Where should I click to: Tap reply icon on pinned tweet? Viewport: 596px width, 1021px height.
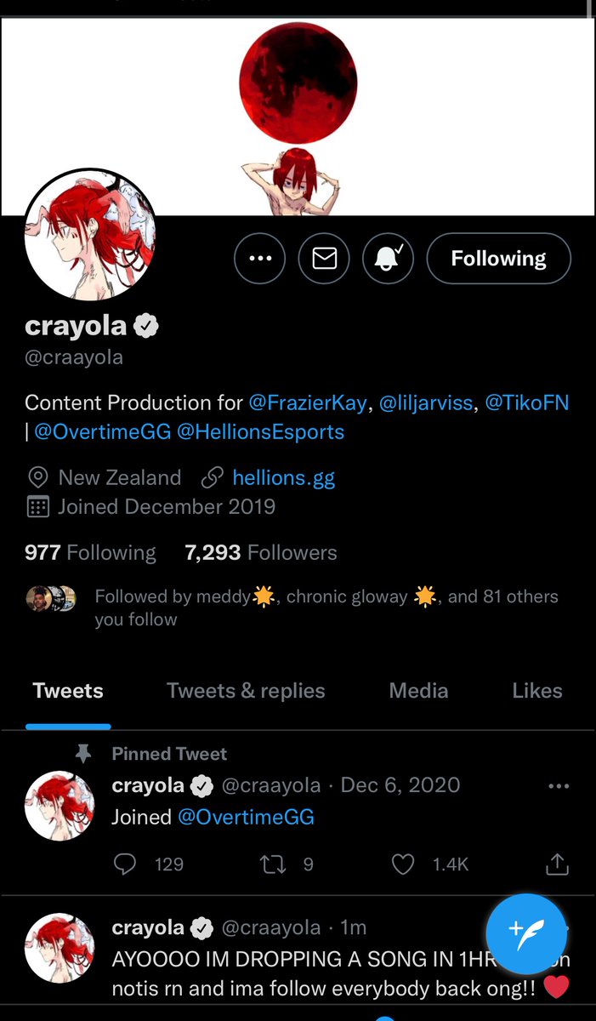[x=125, y=864]
